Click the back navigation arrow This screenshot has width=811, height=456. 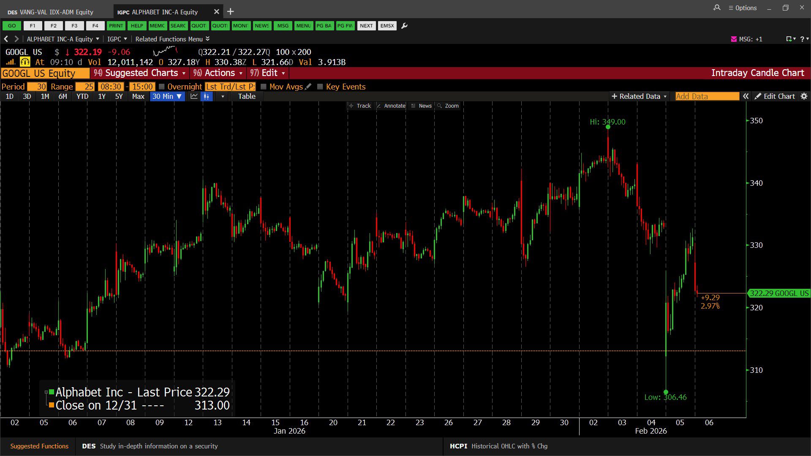6,39
